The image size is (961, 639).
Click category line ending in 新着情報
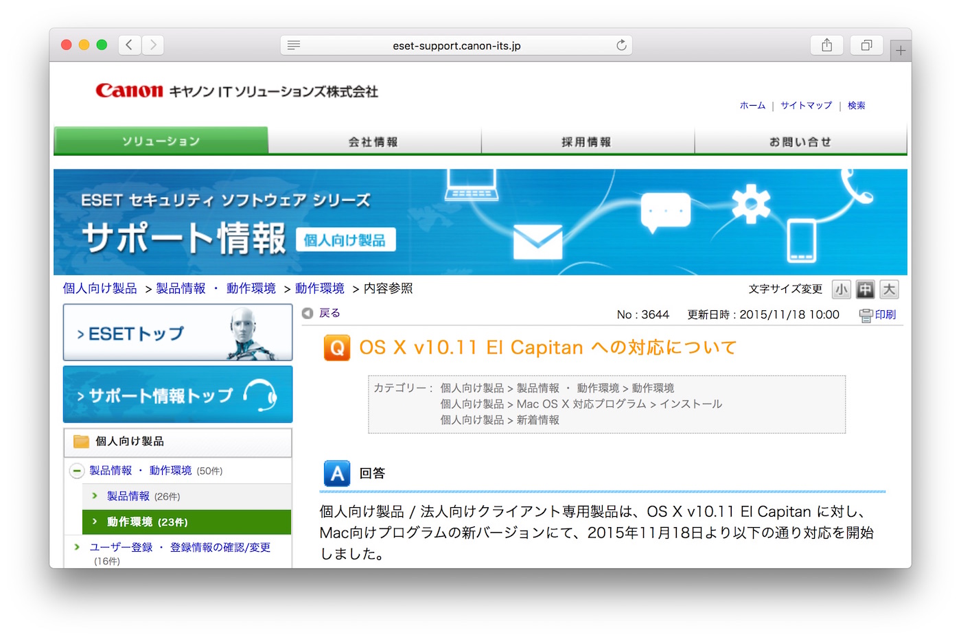pos(500,420)
